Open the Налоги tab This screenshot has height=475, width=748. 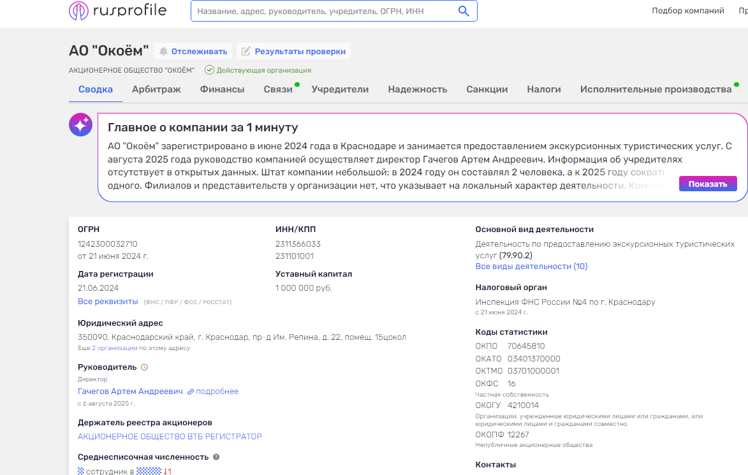point(544,89)
